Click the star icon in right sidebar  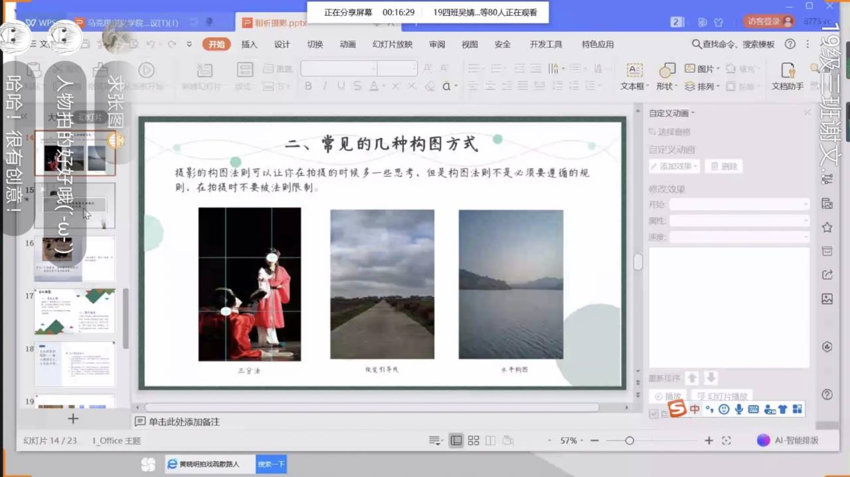(827, 227)
